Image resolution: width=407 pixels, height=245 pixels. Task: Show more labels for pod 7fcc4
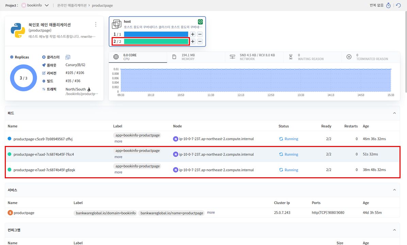coord(118,157)
